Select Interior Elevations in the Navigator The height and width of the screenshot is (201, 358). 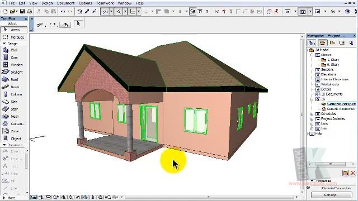tap(335, 79)
